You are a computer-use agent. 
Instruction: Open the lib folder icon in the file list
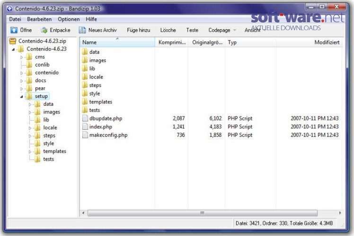[x=85, y=68]
